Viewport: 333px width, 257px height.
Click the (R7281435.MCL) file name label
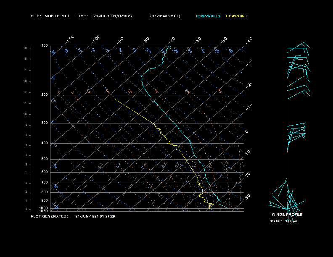[165, 16]
